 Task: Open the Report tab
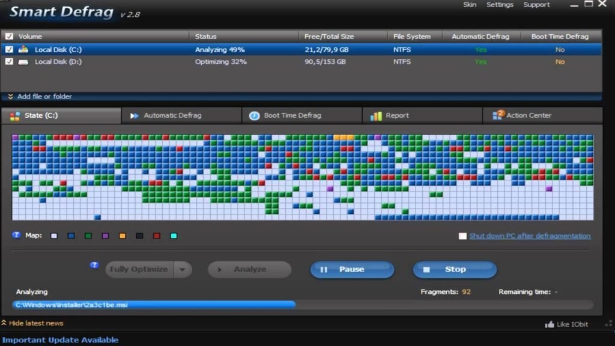[x=422, y=116]
